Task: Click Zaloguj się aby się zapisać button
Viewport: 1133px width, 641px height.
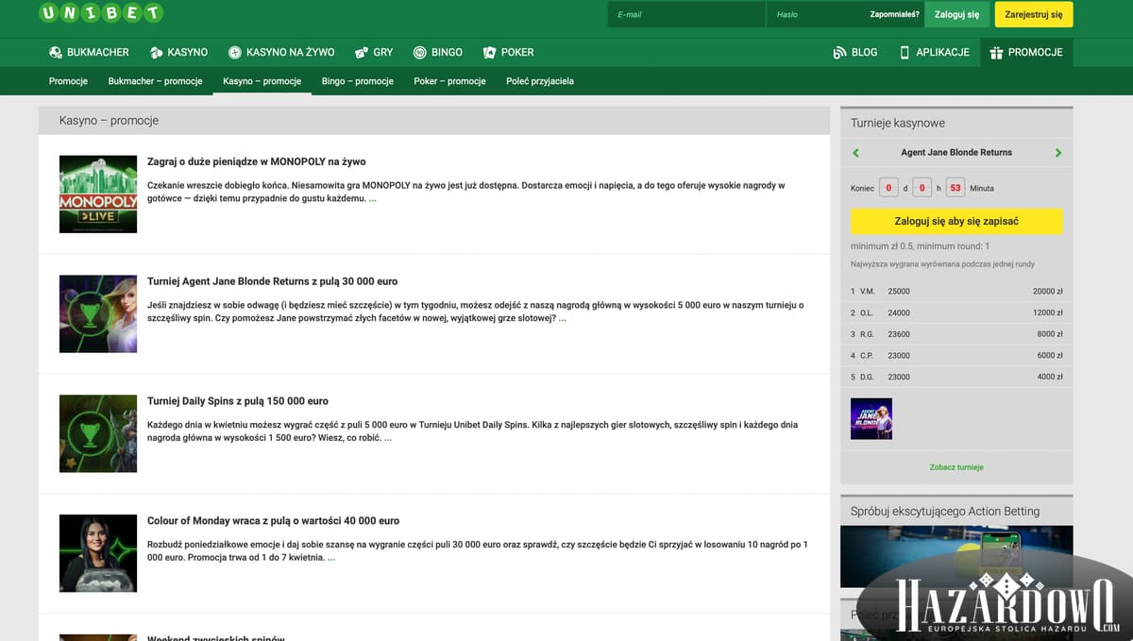Action: coord(956,221)
